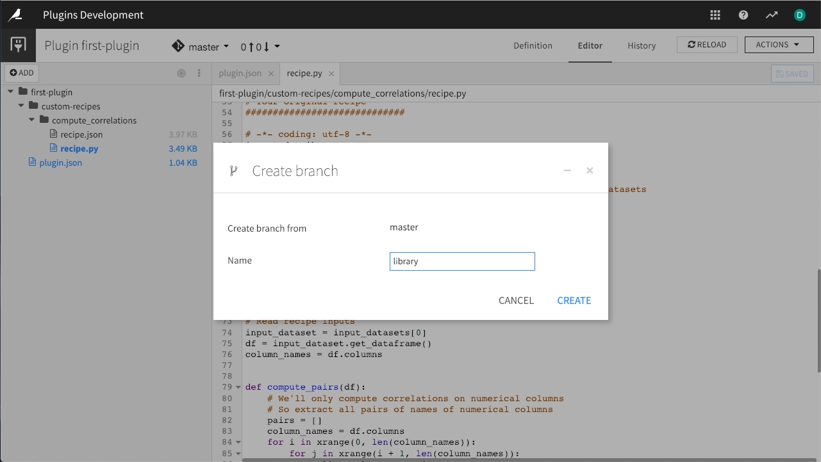Close the plugin.json tab
This screenshot has width=821, height=462.
pos(271,74)
